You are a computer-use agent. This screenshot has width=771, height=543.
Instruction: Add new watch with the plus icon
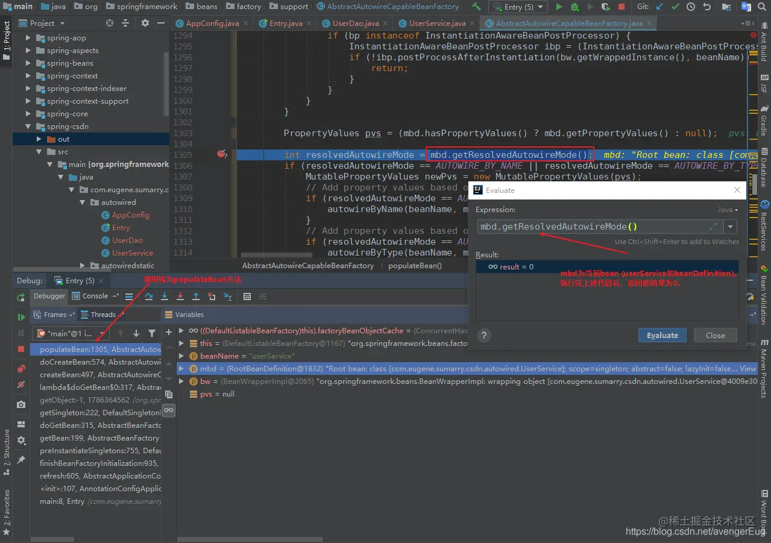pyautogui.click(x=169, y=332)
